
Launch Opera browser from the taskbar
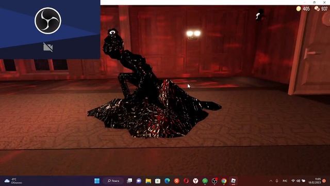(x=186, y=181)
